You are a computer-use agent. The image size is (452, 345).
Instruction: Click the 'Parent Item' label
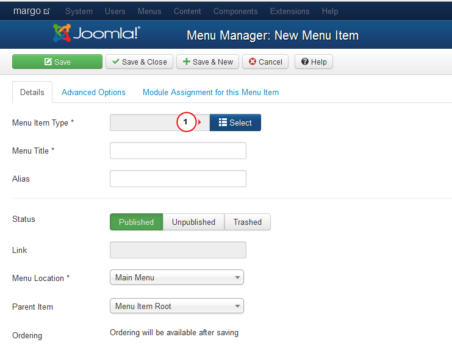click(32, 307)
